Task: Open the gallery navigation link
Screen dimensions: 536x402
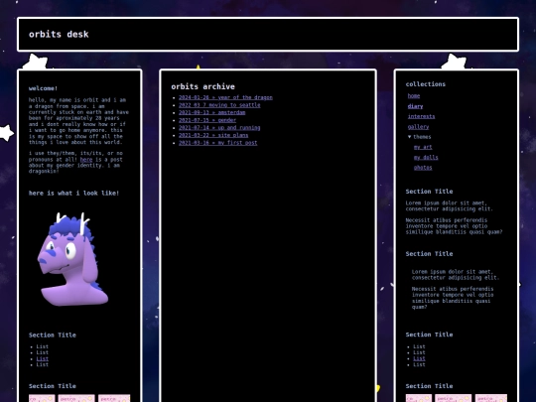Action: (418, 127)
